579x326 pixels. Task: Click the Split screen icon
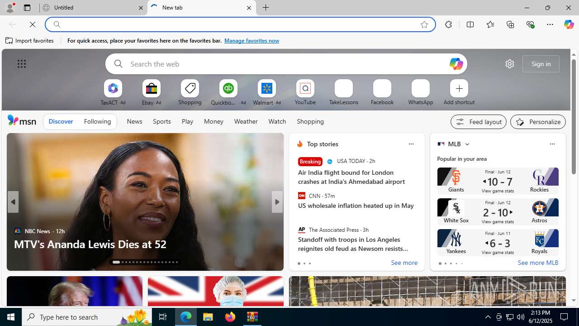tap(470, 24)
